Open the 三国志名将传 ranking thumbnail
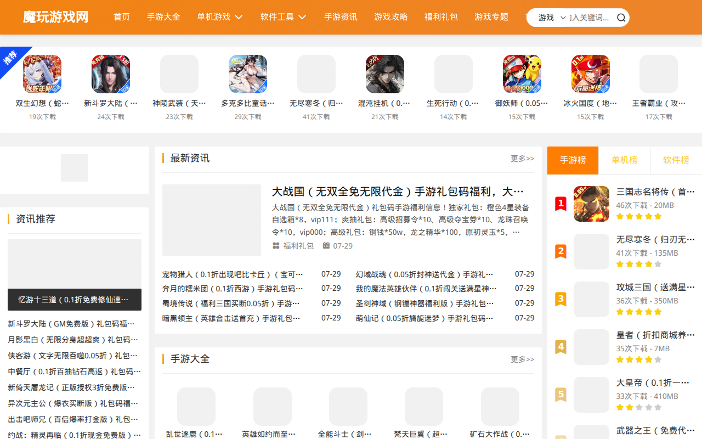 [x=591, y=204]
